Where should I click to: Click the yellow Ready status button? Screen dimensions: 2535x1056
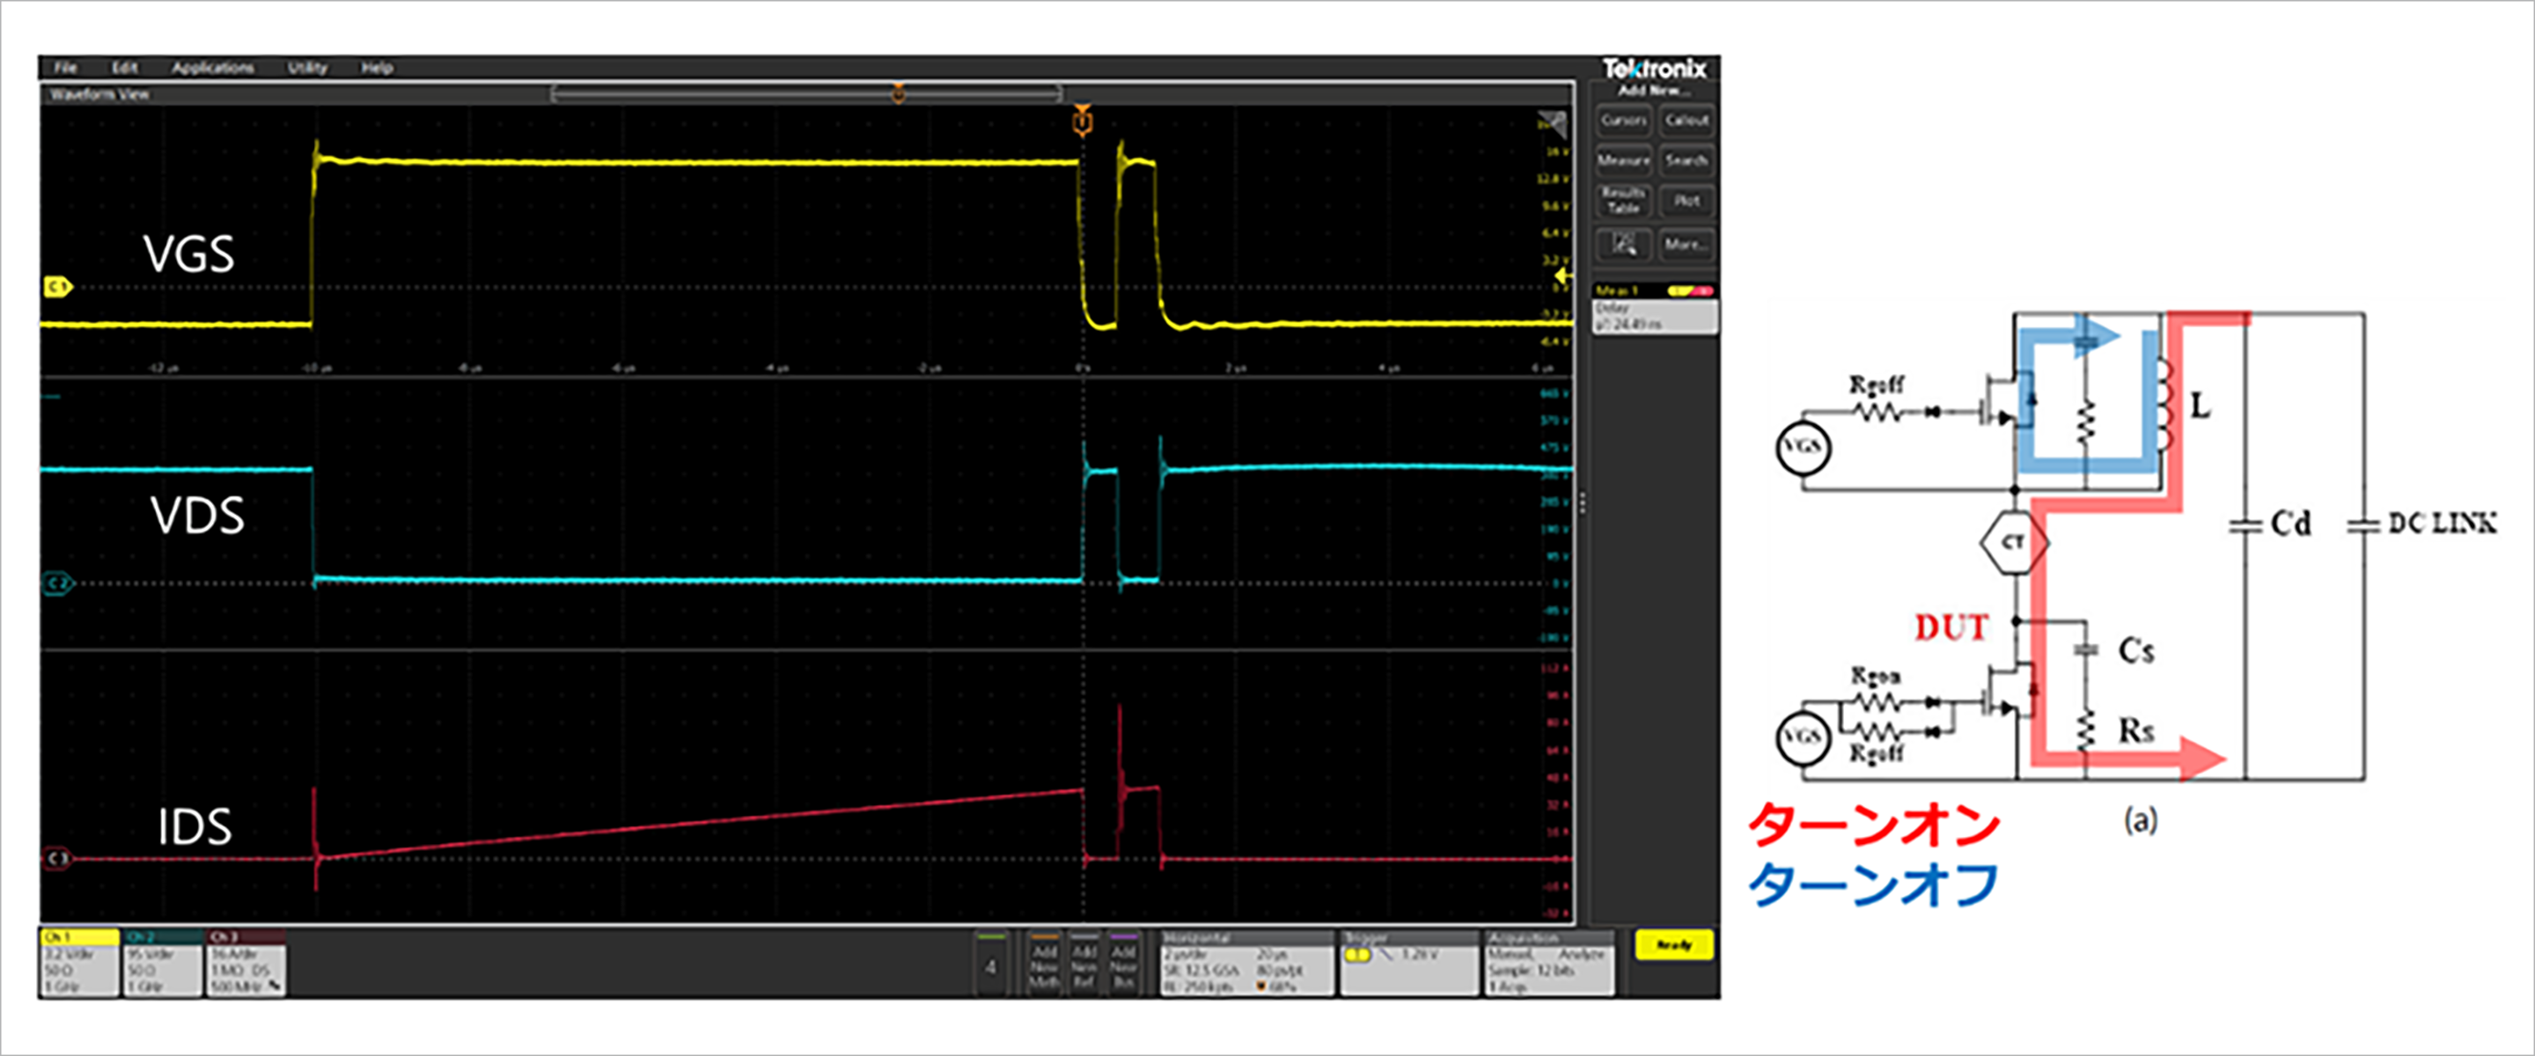pos(1674,945)
